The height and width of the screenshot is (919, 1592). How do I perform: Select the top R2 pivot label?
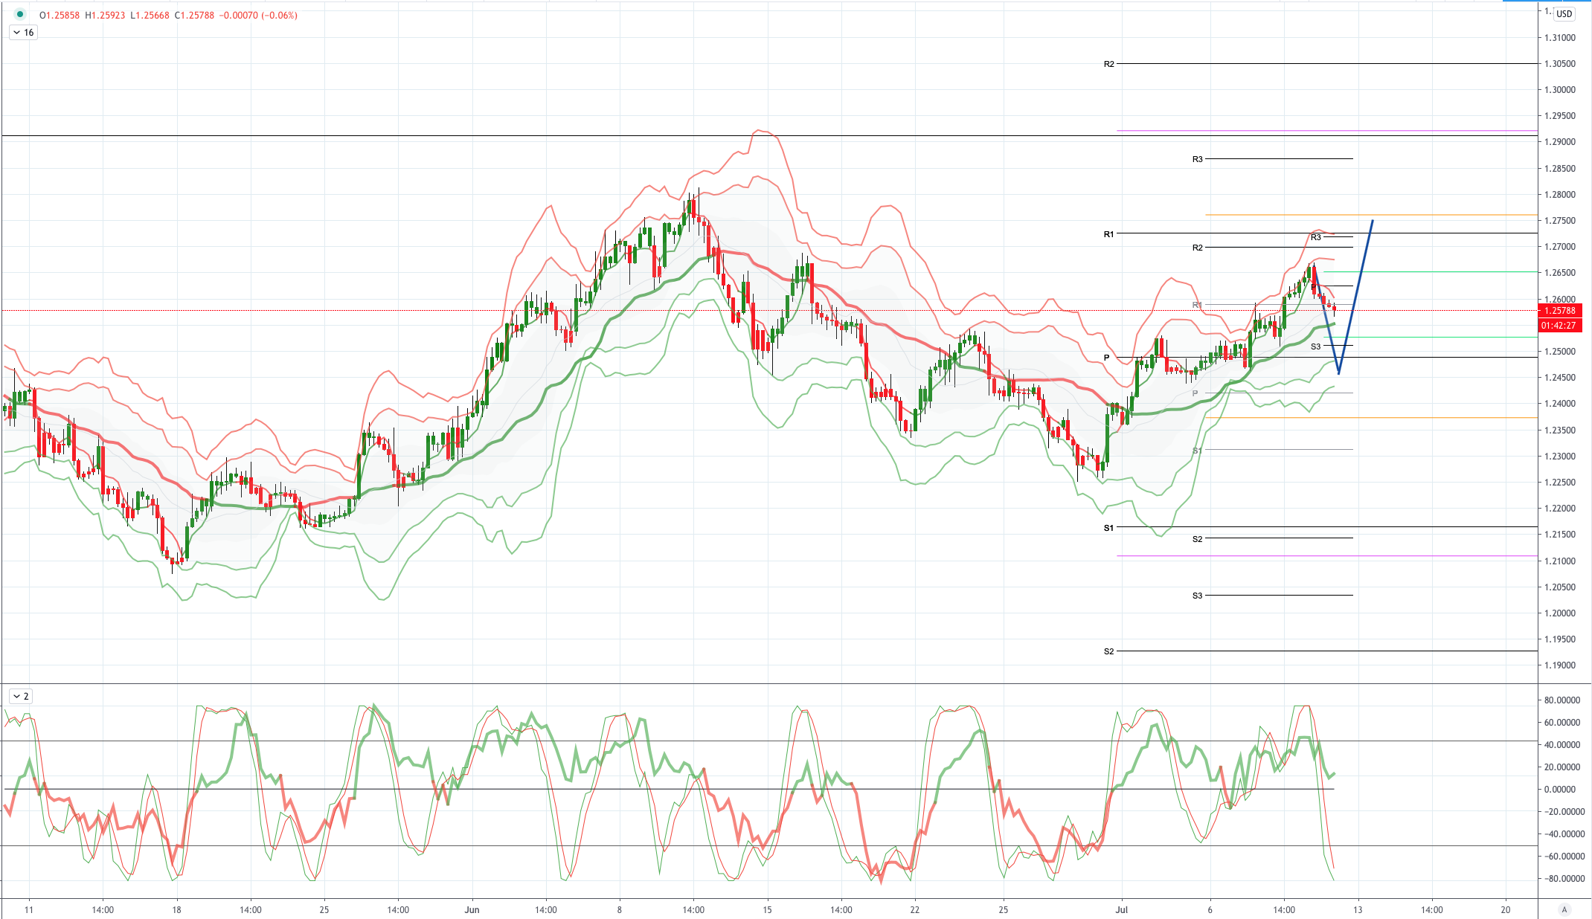coord(1108,64)
